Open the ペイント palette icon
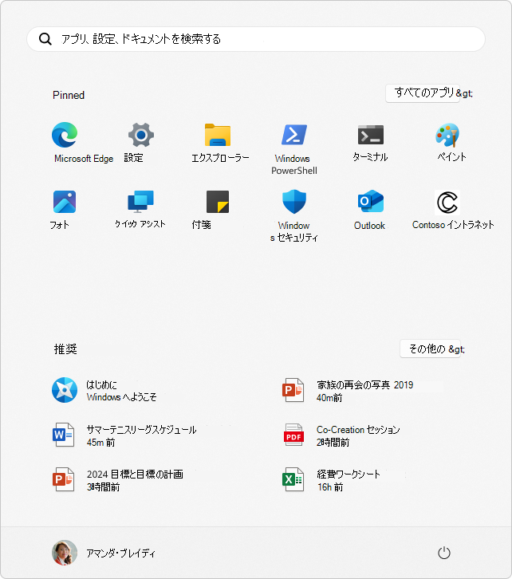512x579 pixels. pyautogui.click(x=447, y=135)
